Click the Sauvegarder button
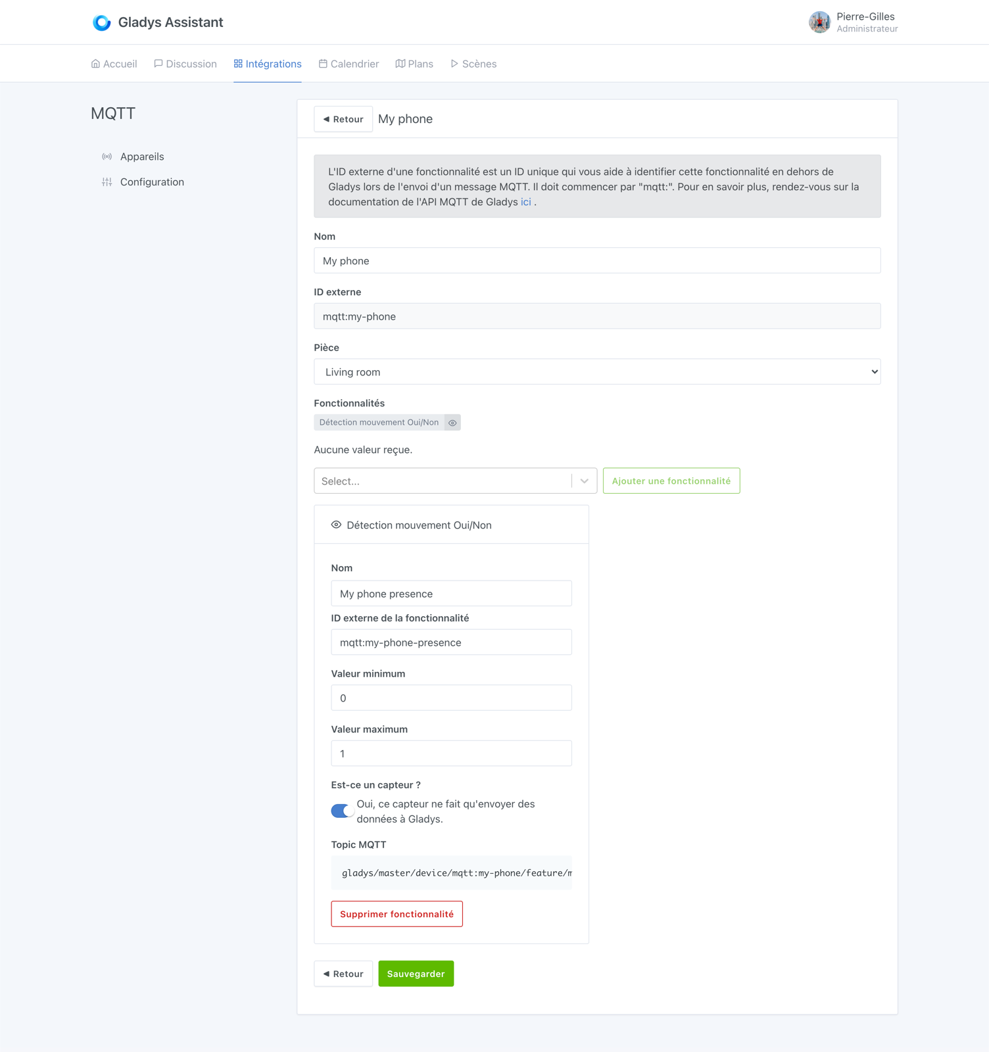The width and height of the screenshot is (989, 1052). click(416, 973)
